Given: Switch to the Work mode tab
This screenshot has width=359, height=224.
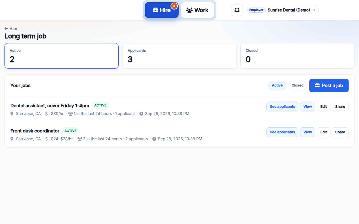Looking at the screenshot, I should (197, 10).
